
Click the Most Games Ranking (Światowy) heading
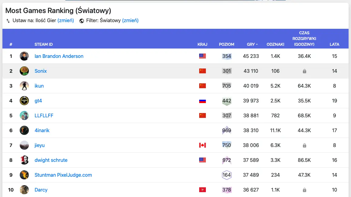point(58,11)
